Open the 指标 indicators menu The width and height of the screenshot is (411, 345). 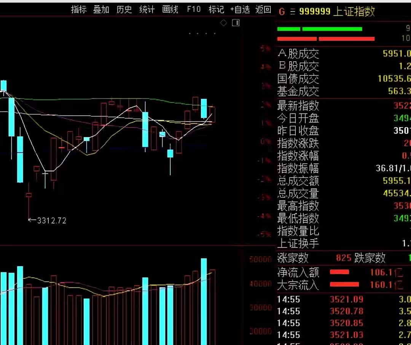click(x=79, y=10)
